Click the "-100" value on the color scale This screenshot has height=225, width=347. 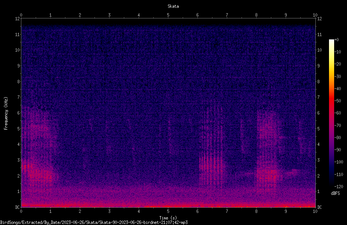pos(339,162)
